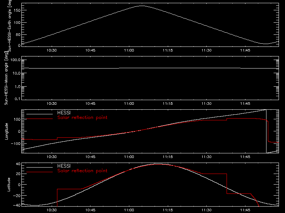Click the 1.0 tick on Moon angle plot
Viewport: 285px width, 213px height.
coord(17,87)
